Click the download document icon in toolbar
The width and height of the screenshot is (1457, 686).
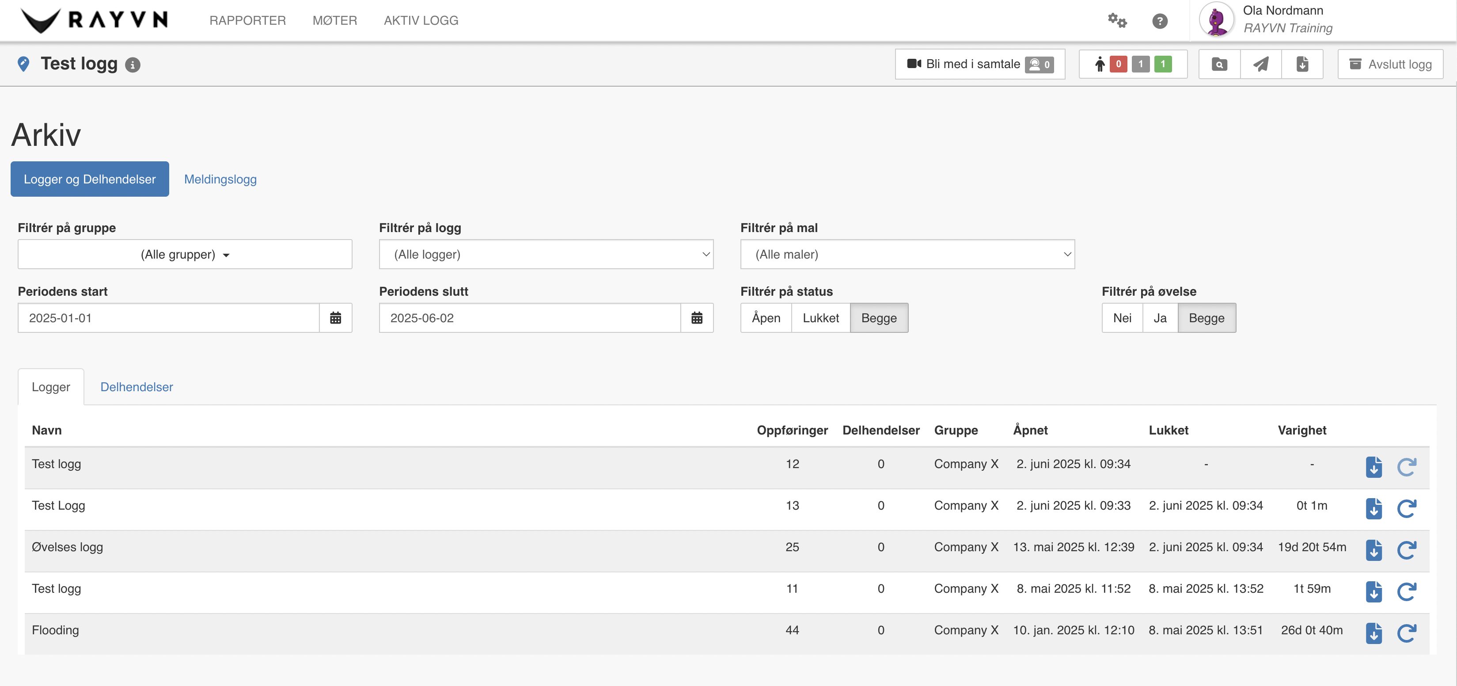click(x=1302, y=64)
